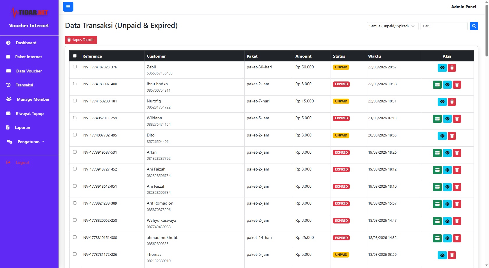This screenshot has height=268, width=489.
Task: Delete Affan's expired transaction
Action: pyautogui.click(x=457, y=153)
